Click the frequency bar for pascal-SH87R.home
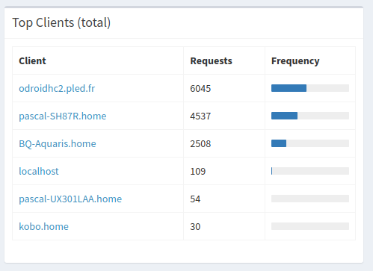Image resolution: width=373 pixels, height=271 pixels. pyautogui.click(x=310, y=116)
